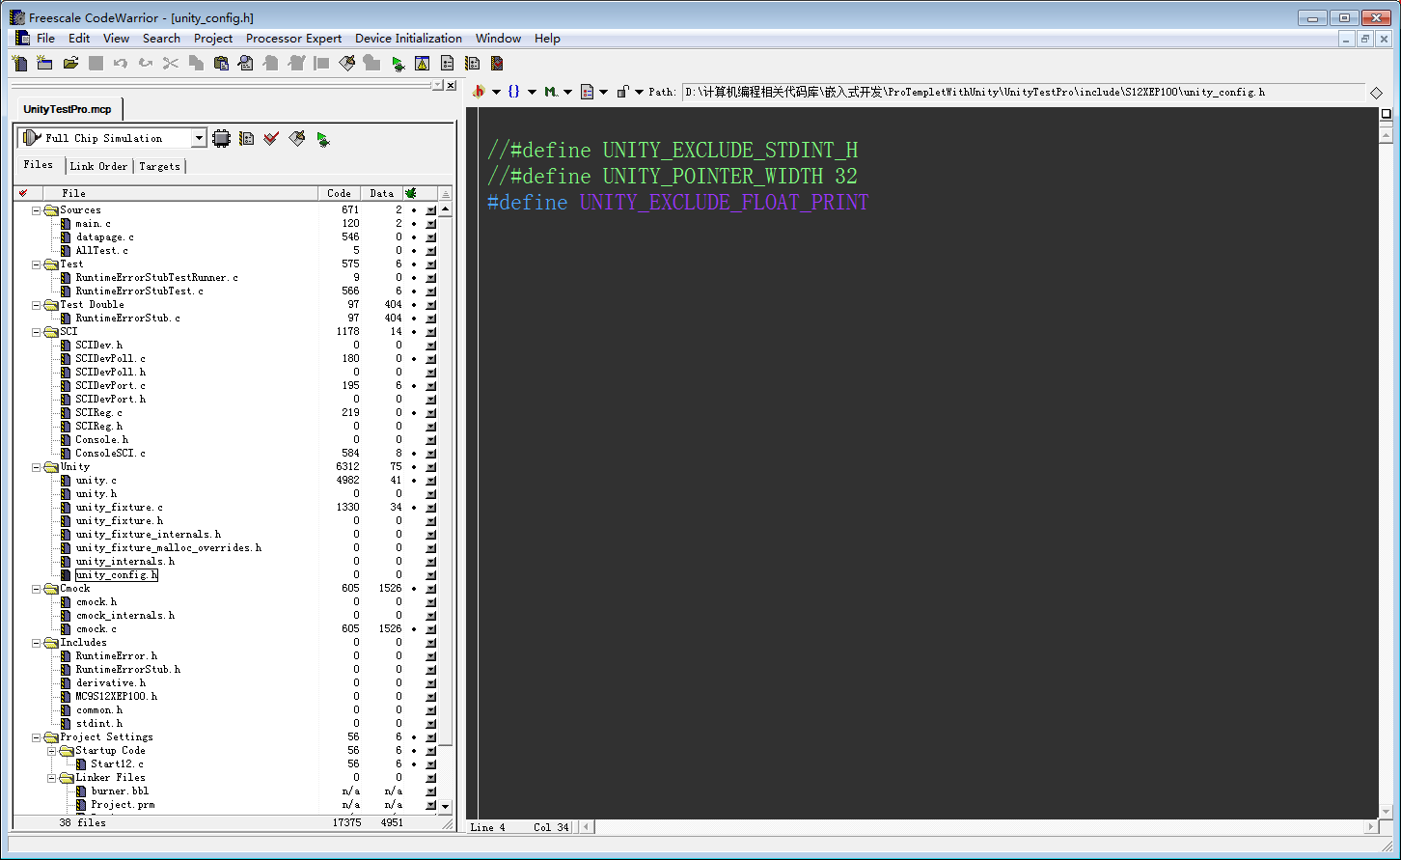Open the Device Initialization menu
This screenshot has height=860, width=1401.
click(408, 39)
